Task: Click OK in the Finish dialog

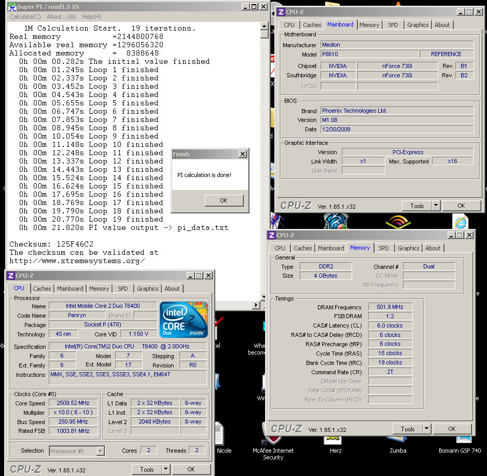Action: click(x=224, y=200)
